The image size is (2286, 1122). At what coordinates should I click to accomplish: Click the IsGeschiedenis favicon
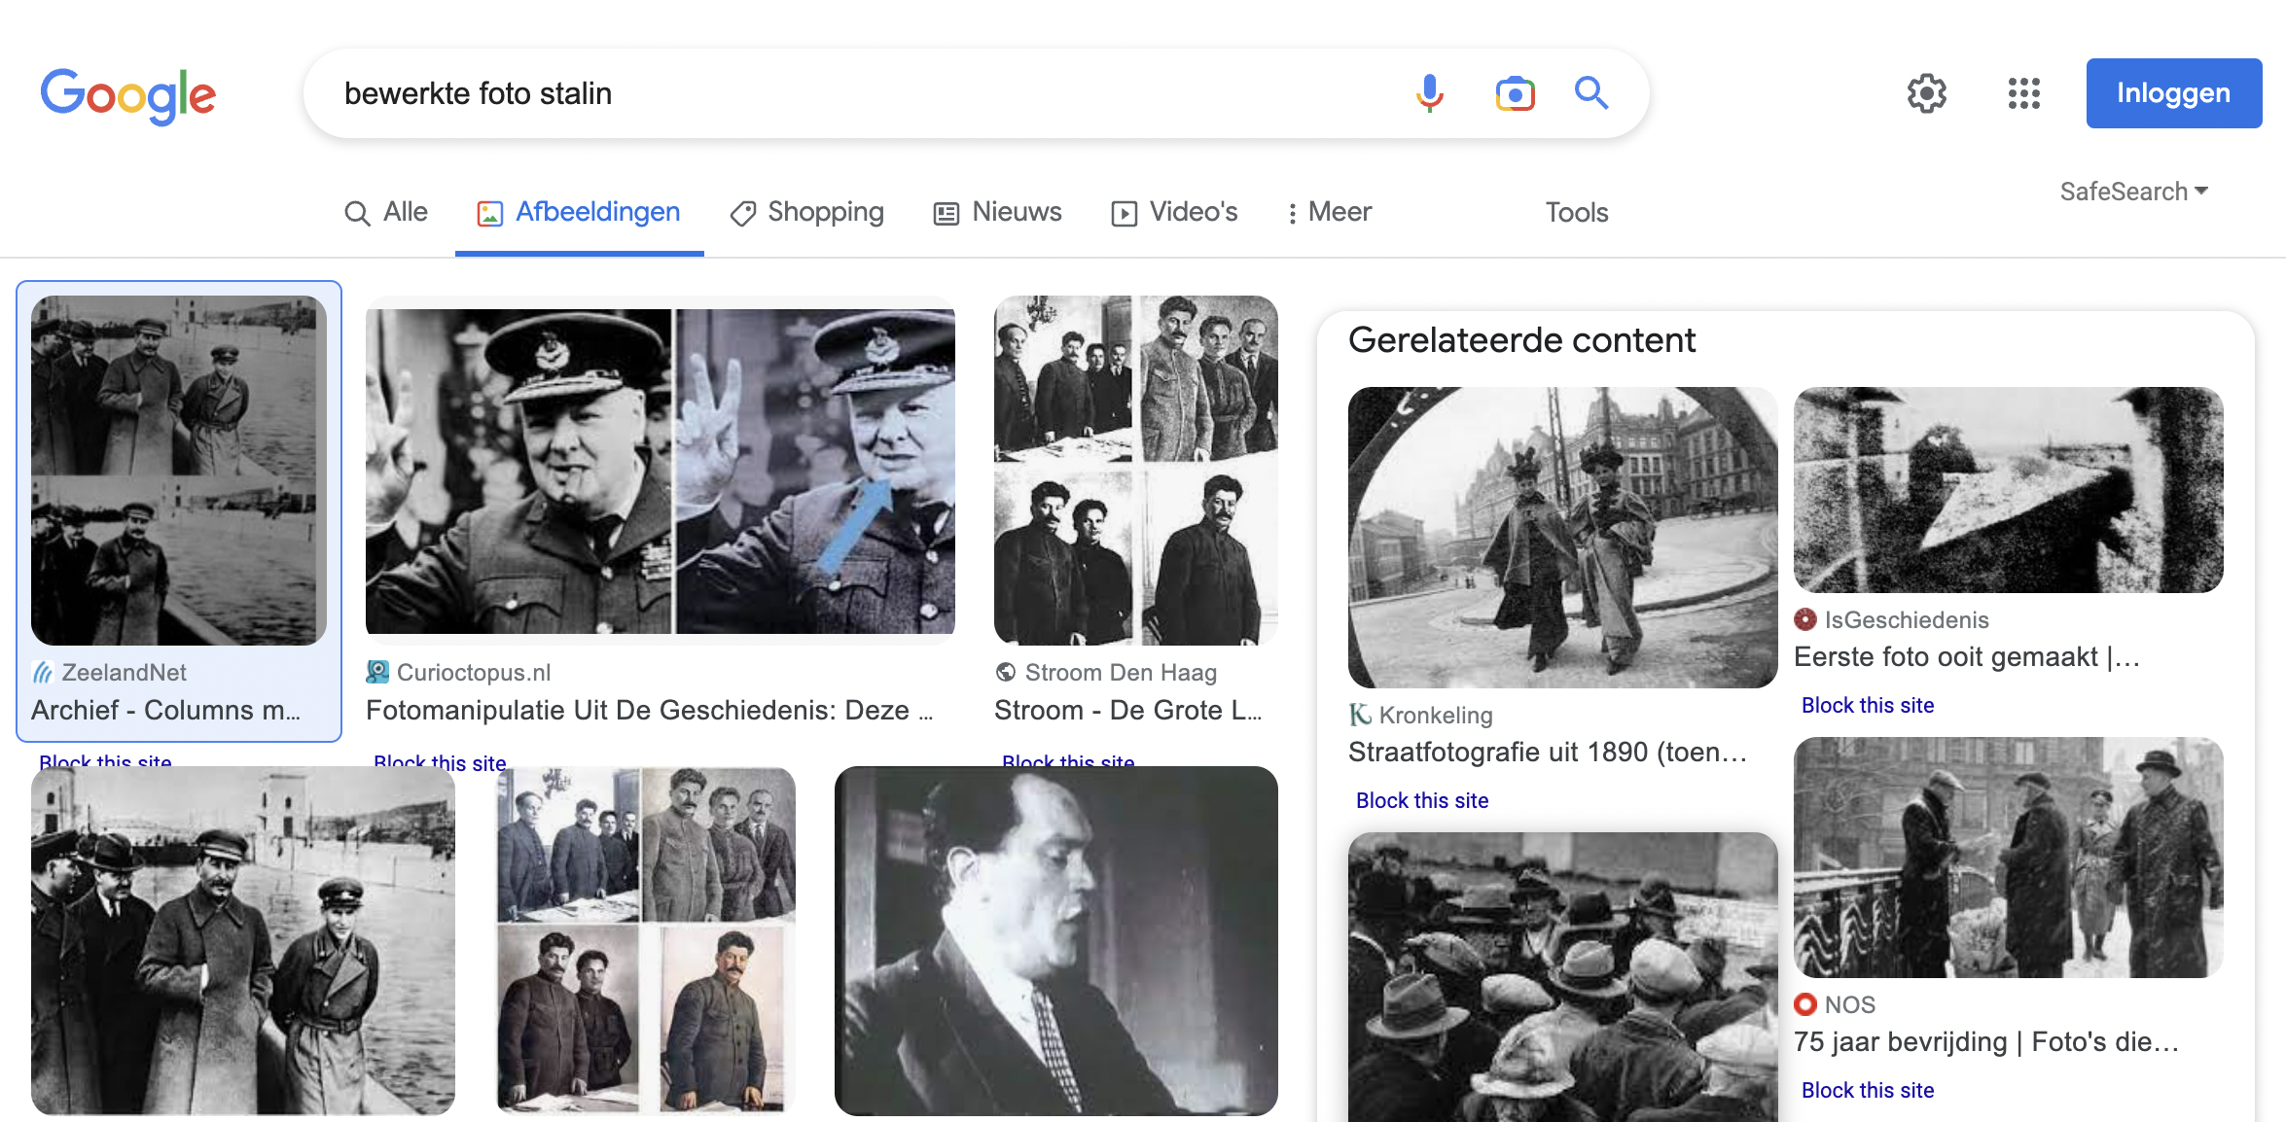point(1805,619)
